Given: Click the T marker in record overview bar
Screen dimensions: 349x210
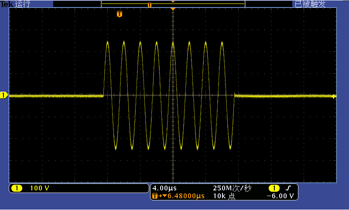Looking at the screenshot, I should click(150, 5).
